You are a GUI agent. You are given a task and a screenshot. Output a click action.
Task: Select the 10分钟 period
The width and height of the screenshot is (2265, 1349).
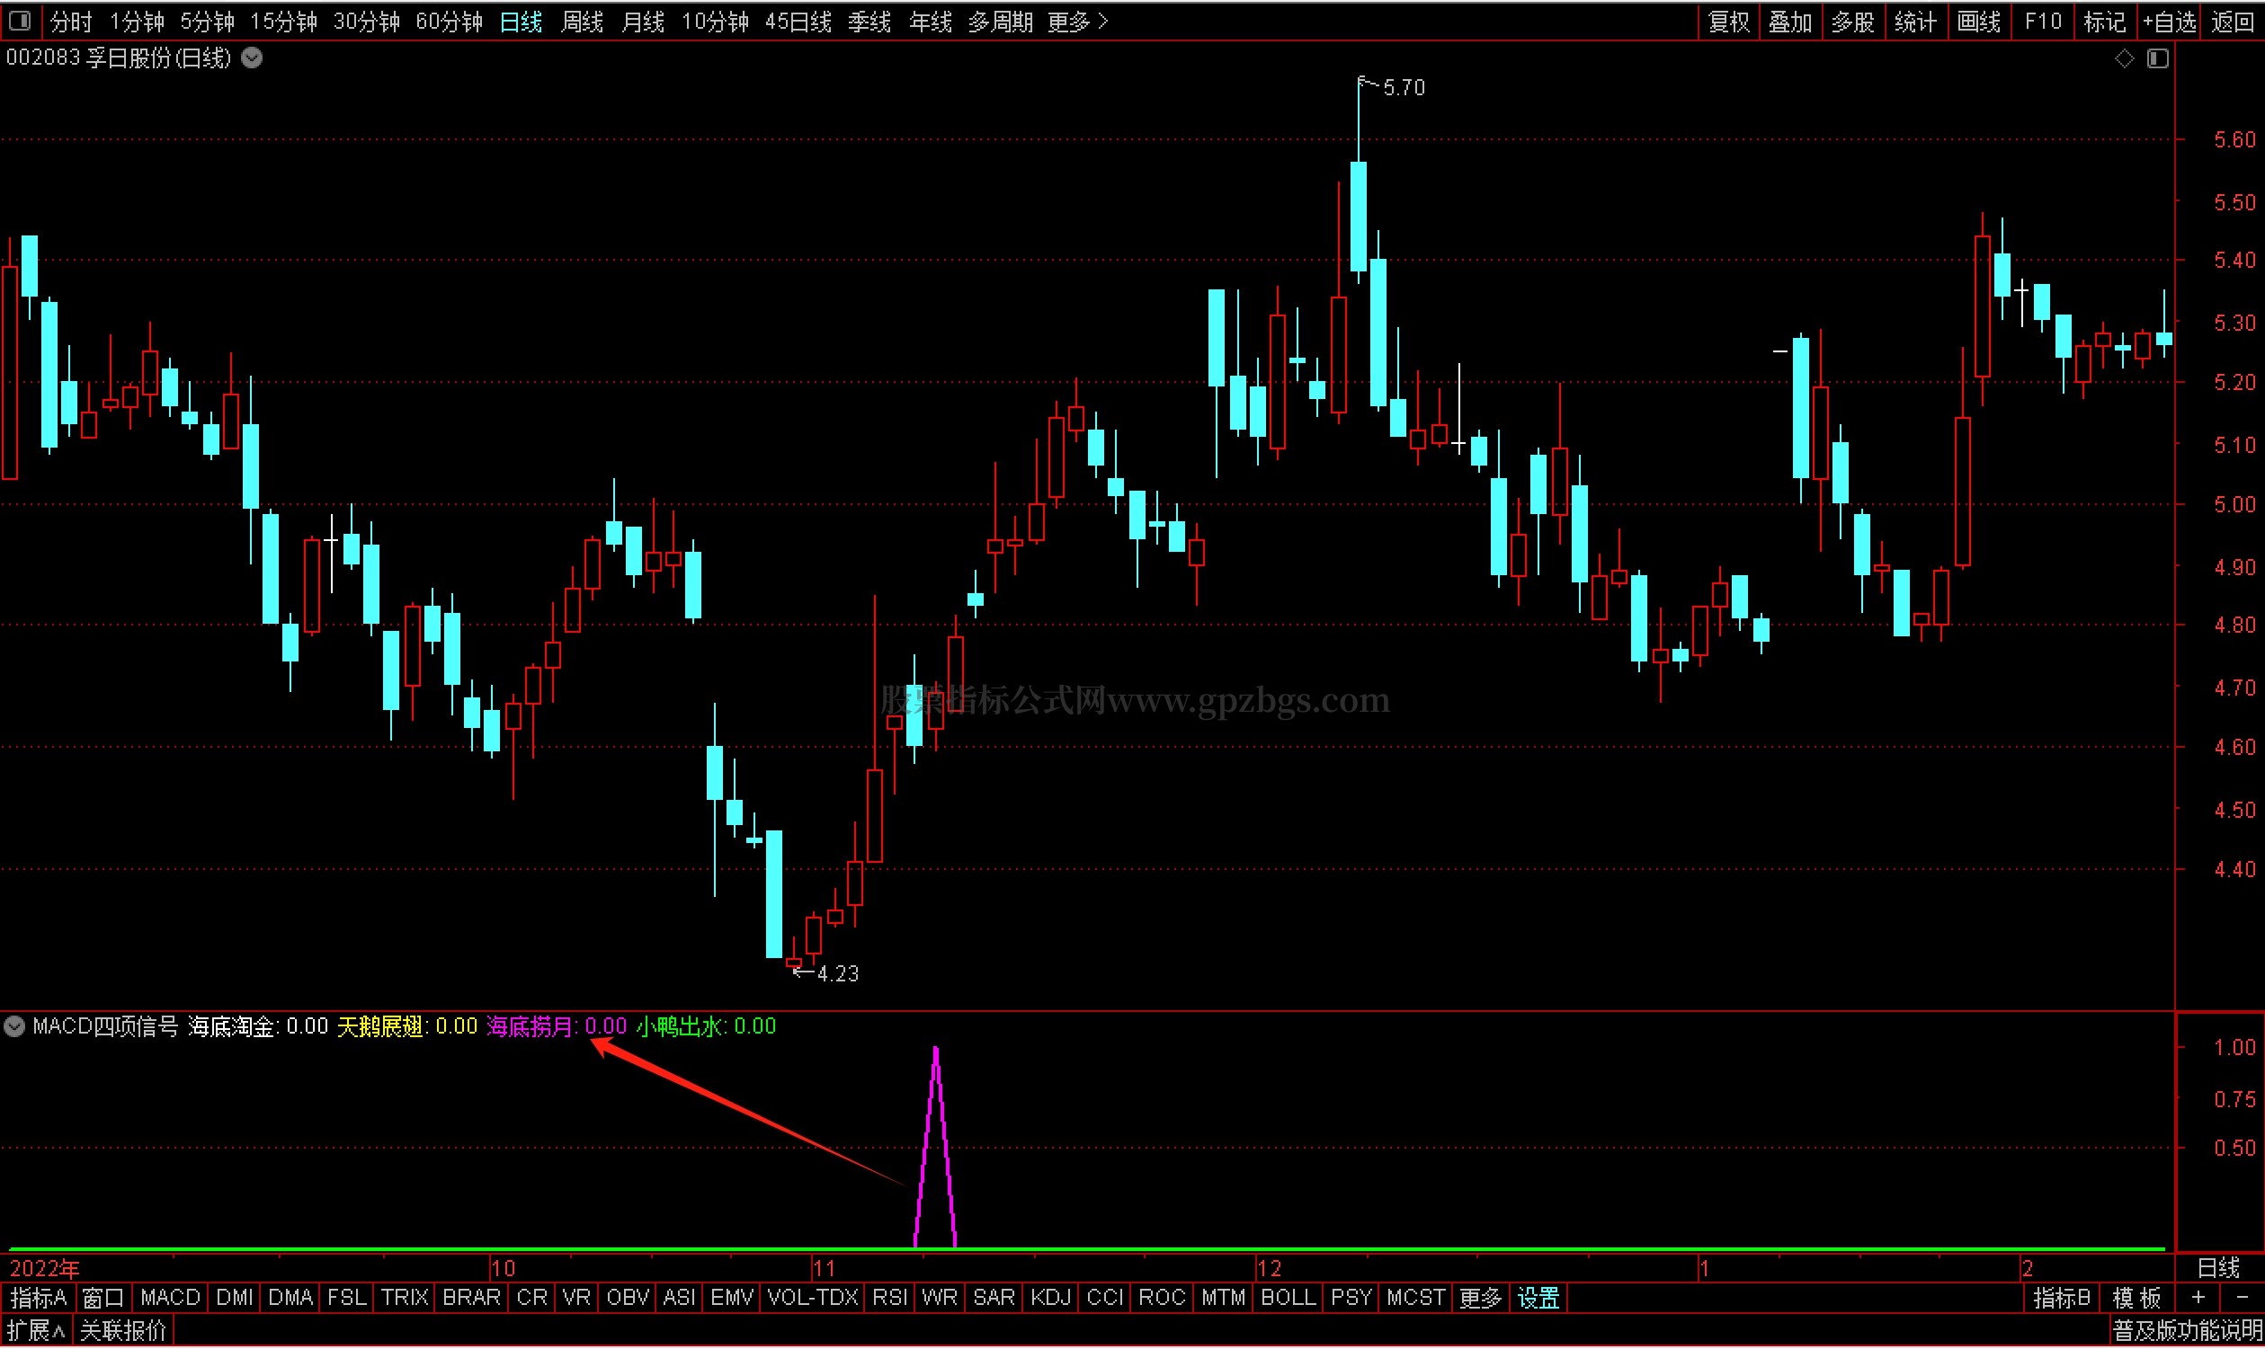click(715, 21)
